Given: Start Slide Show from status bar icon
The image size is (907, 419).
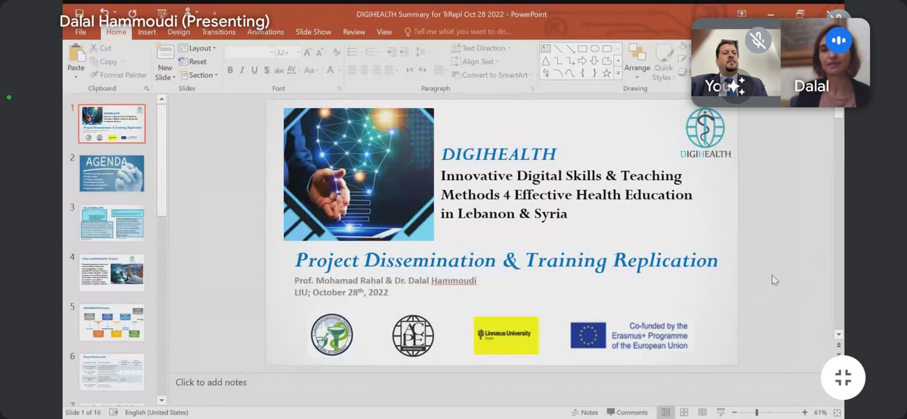Looking at the screenshot, I should 720,412.
